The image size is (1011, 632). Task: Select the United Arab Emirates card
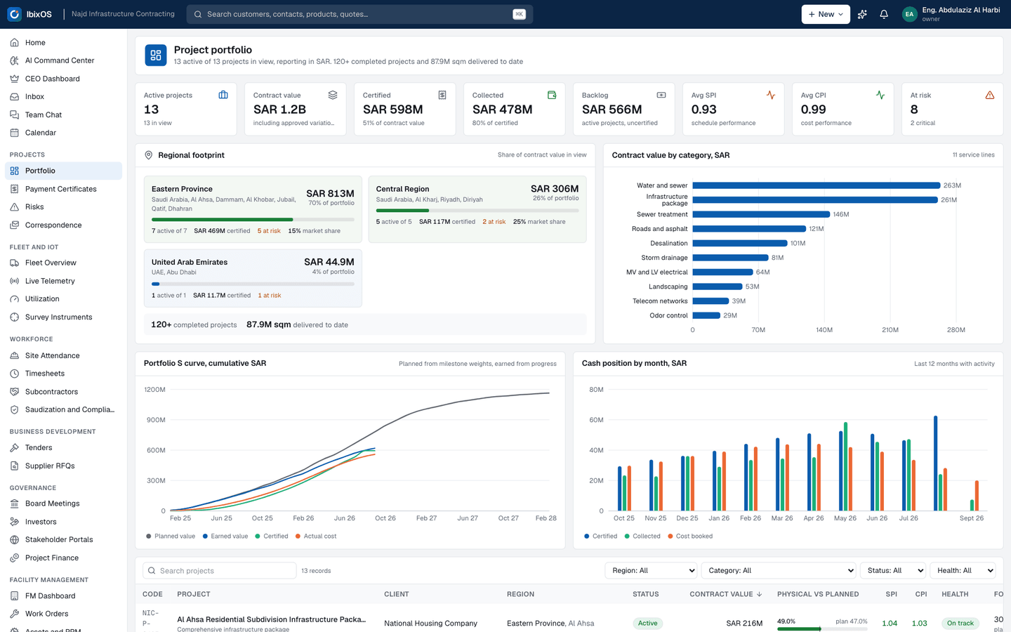[253, 278]
